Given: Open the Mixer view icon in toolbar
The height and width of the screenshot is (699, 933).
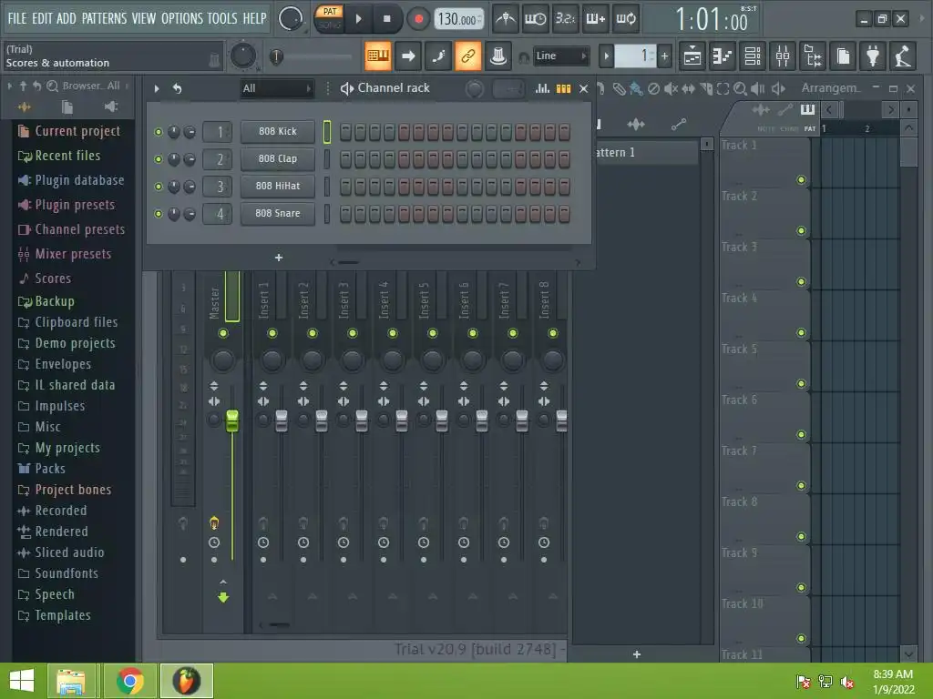Looking at the screenshot, I should click(x=783, y=56).
